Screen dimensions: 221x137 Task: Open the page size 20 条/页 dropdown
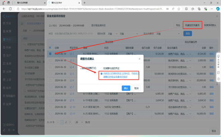79,122
